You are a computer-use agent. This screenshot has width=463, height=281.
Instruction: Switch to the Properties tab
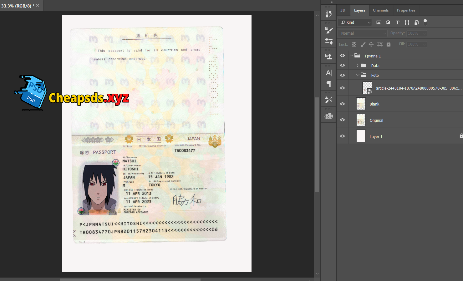pos(406,10)
